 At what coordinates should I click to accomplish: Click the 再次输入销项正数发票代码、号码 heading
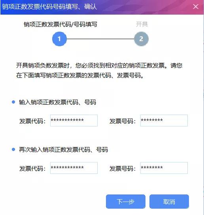point(63,150)
